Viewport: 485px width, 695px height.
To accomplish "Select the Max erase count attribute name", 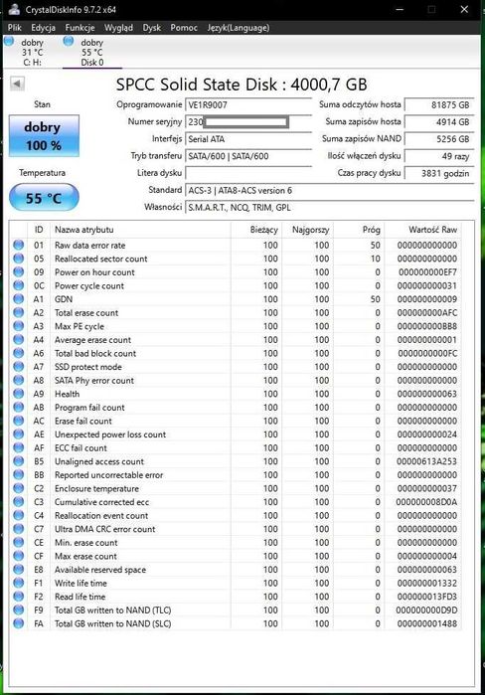I will 85,556.
